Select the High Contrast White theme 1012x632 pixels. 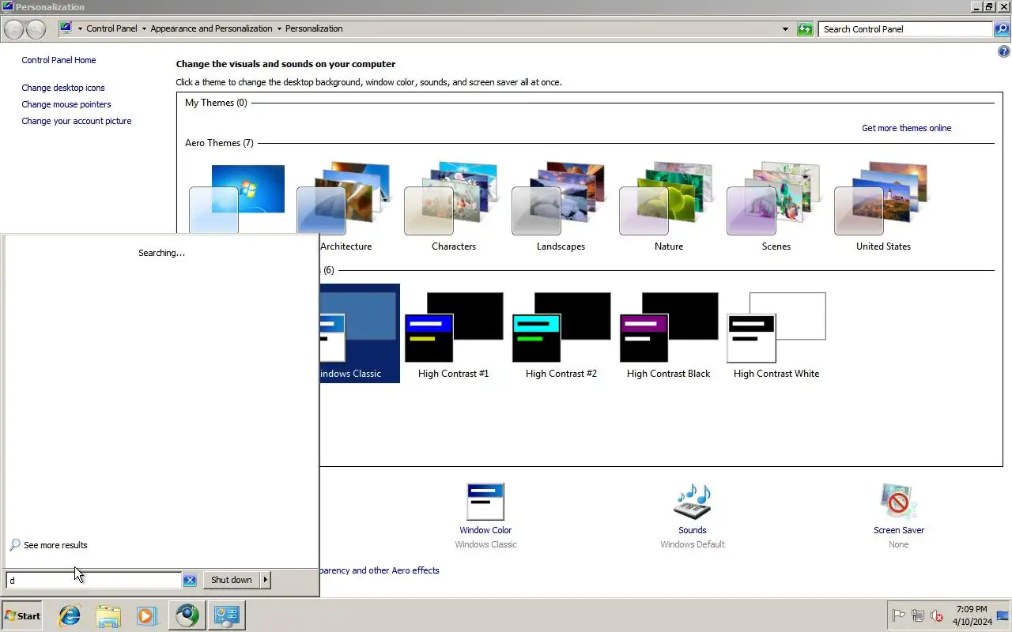click(x=776, y=333)
